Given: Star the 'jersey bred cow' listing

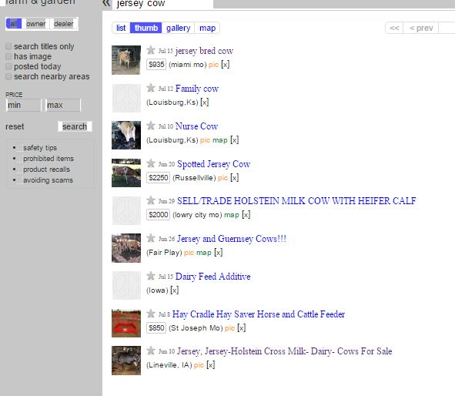Looking at the screenshot, I should 151,50.
